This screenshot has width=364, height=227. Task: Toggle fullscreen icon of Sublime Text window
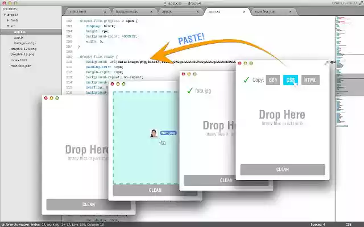pyautogui.click(x=360, y=3)
